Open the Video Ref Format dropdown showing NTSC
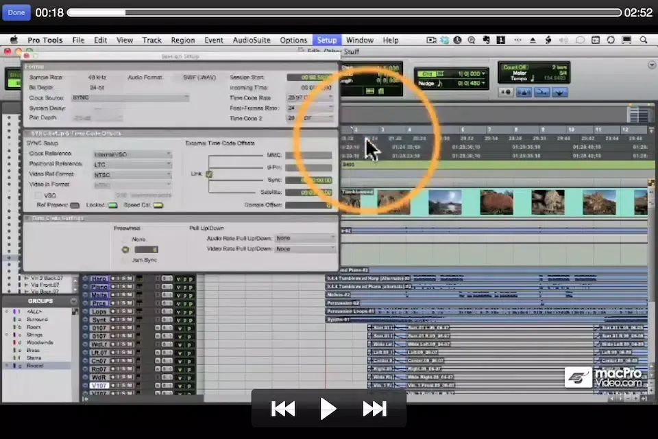 tap(132, 174)
